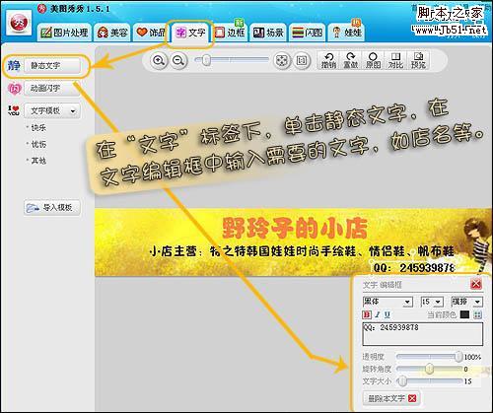Click the 删除本文字 button
The height and width of the screenshot is (413, 493).
tap(391, 398)
